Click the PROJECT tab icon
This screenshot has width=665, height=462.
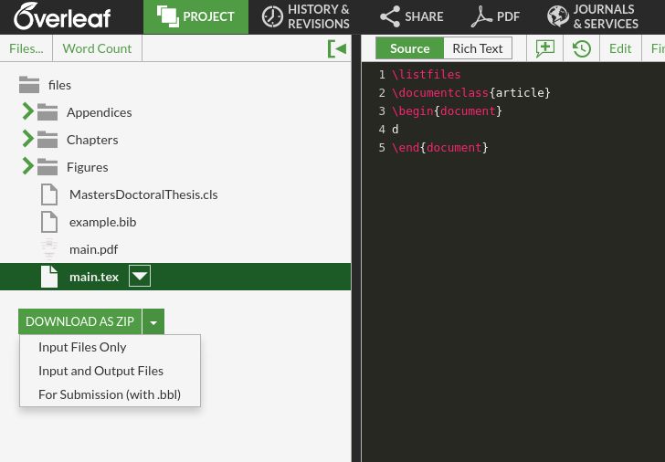point(167,16)
